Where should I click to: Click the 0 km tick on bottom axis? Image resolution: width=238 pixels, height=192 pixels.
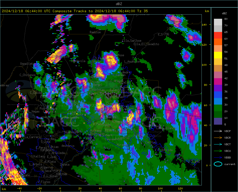pos(60,189)
